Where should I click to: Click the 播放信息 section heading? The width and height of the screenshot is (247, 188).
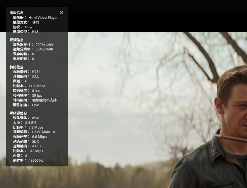click(x=17, y=13)
